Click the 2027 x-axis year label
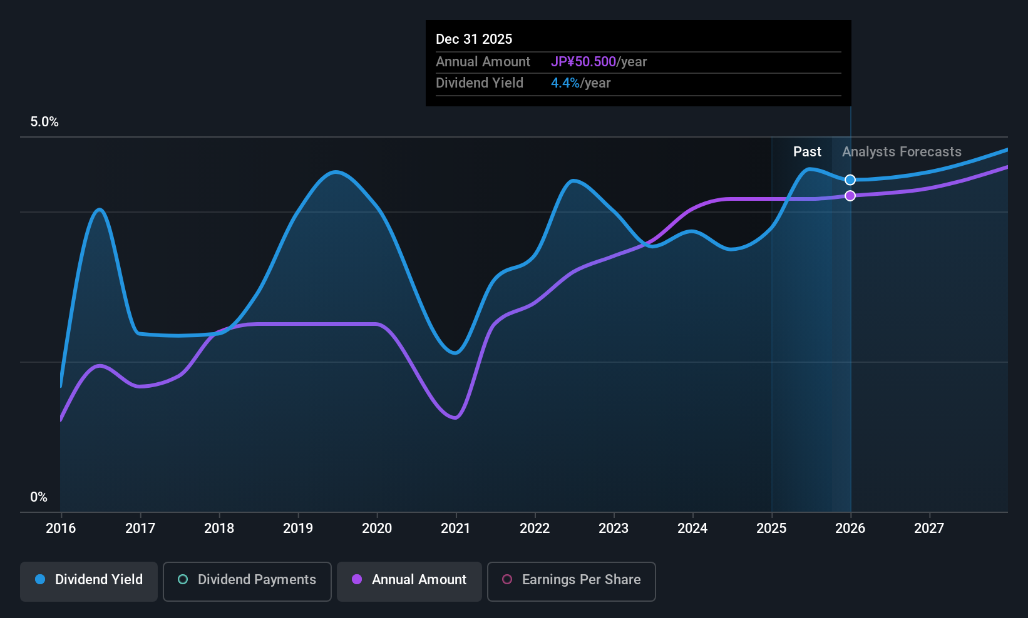This screenshot has height=618, width=1028. pyautogui.click(x=929, y=528)
